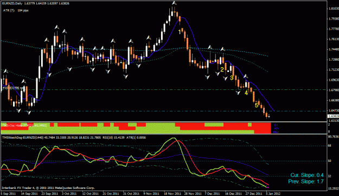Screen dimensions: 339x196
Task: Select yellow wave label 1
Action: pos(180,32)
